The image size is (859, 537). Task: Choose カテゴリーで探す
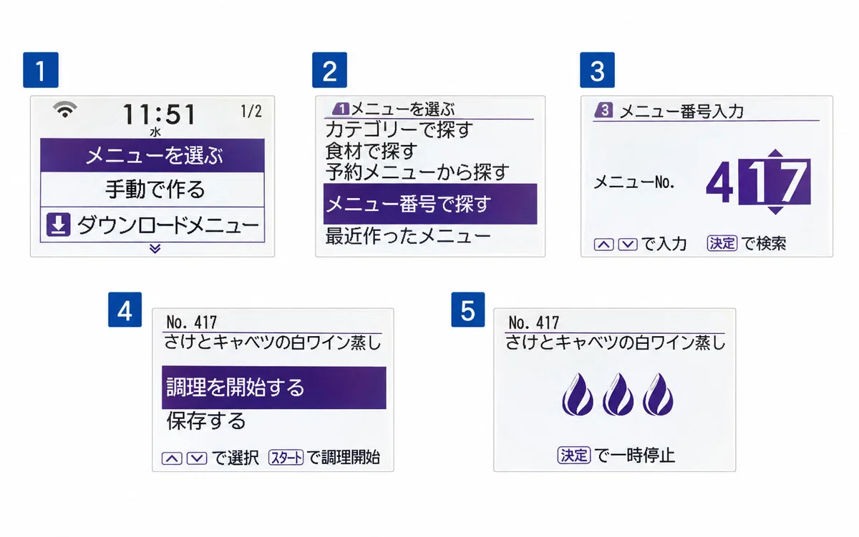[399, 130]
